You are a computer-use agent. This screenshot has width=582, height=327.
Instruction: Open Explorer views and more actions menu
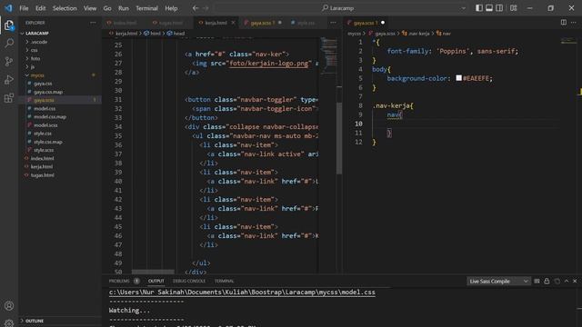click(93, 23)
